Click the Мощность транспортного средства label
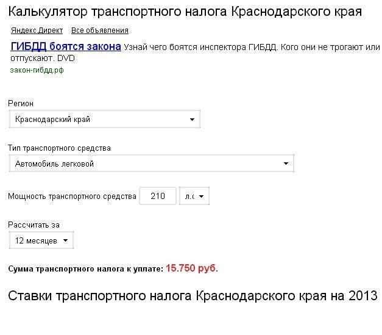The image size is (382, 335). point(72,196)
